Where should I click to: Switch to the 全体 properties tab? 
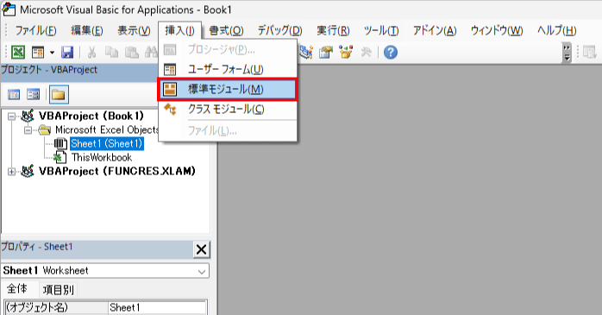coord(17,289)
